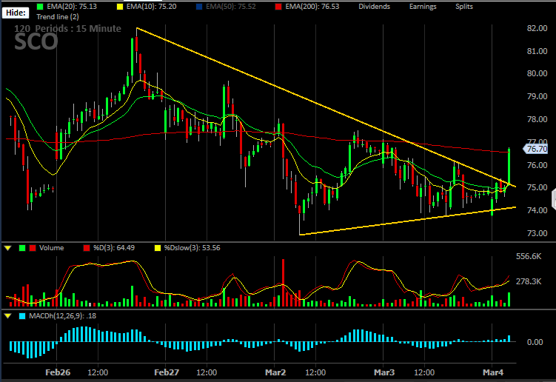Click the blue EMA(50) color swatch

pyautogui.click(x=199, y=7)
